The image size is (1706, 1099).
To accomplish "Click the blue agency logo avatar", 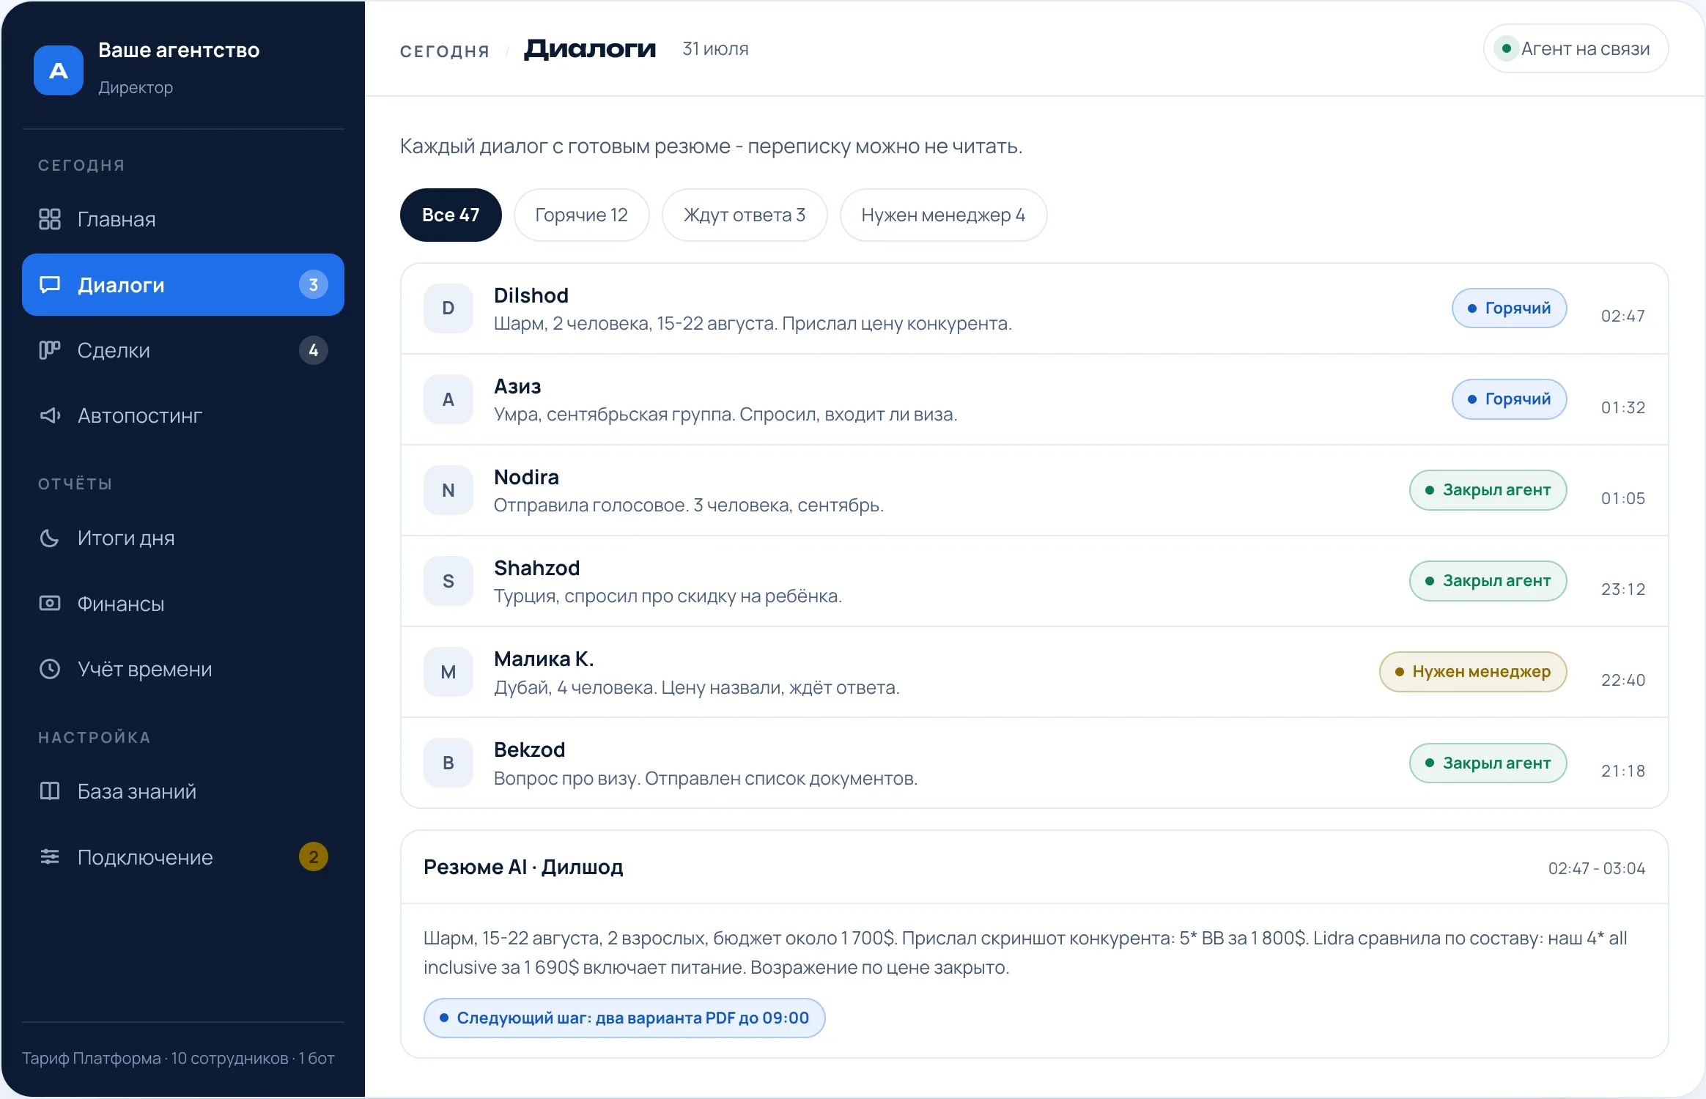I will [x=59, y=70].
